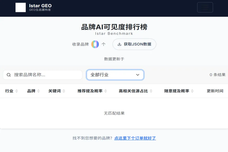Click the magnifier icon in the search box

click(x=9, y=75)
